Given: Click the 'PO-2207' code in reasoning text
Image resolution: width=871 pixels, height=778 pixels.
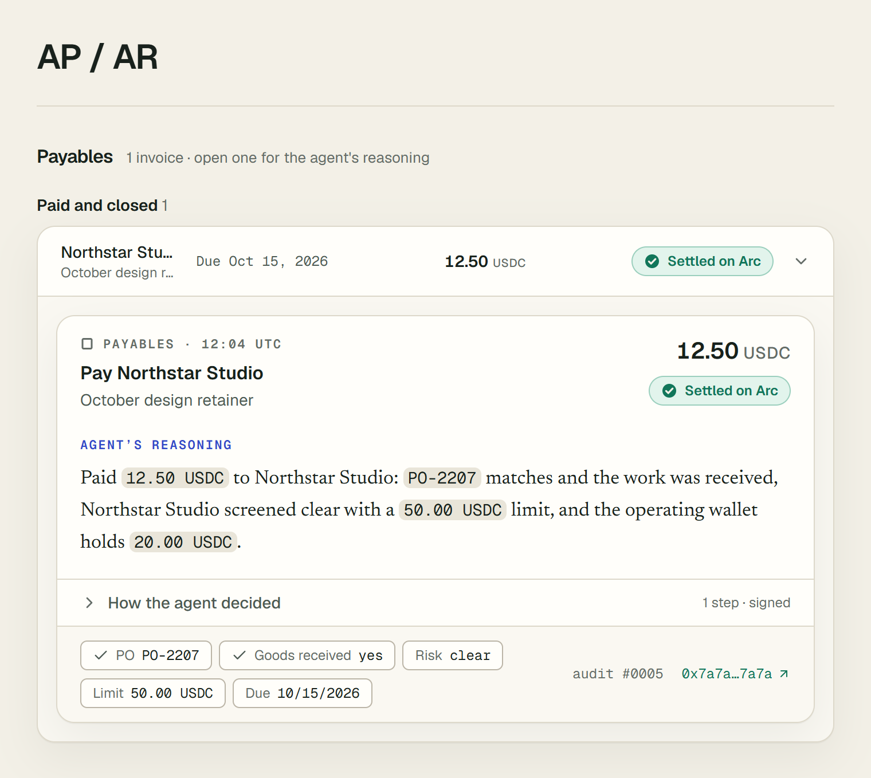Looking at the screenshot, I should [x=442, y=478].
